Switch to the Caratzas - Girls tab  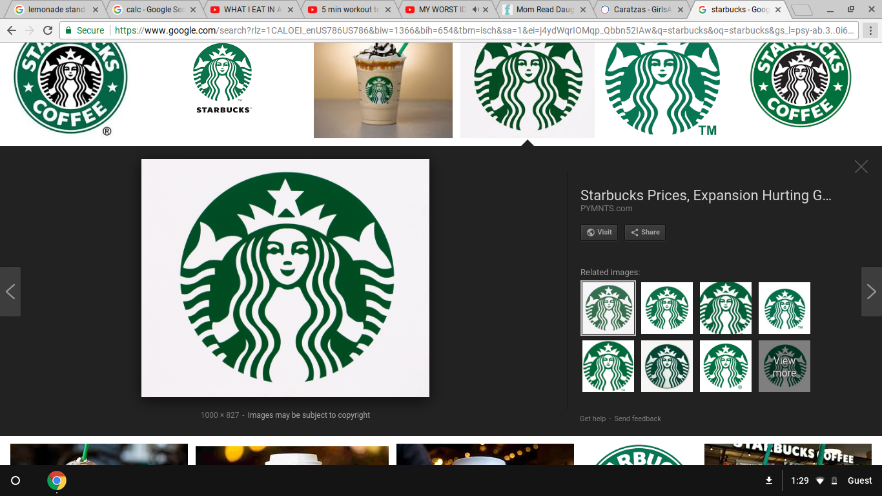pos(643,10)
